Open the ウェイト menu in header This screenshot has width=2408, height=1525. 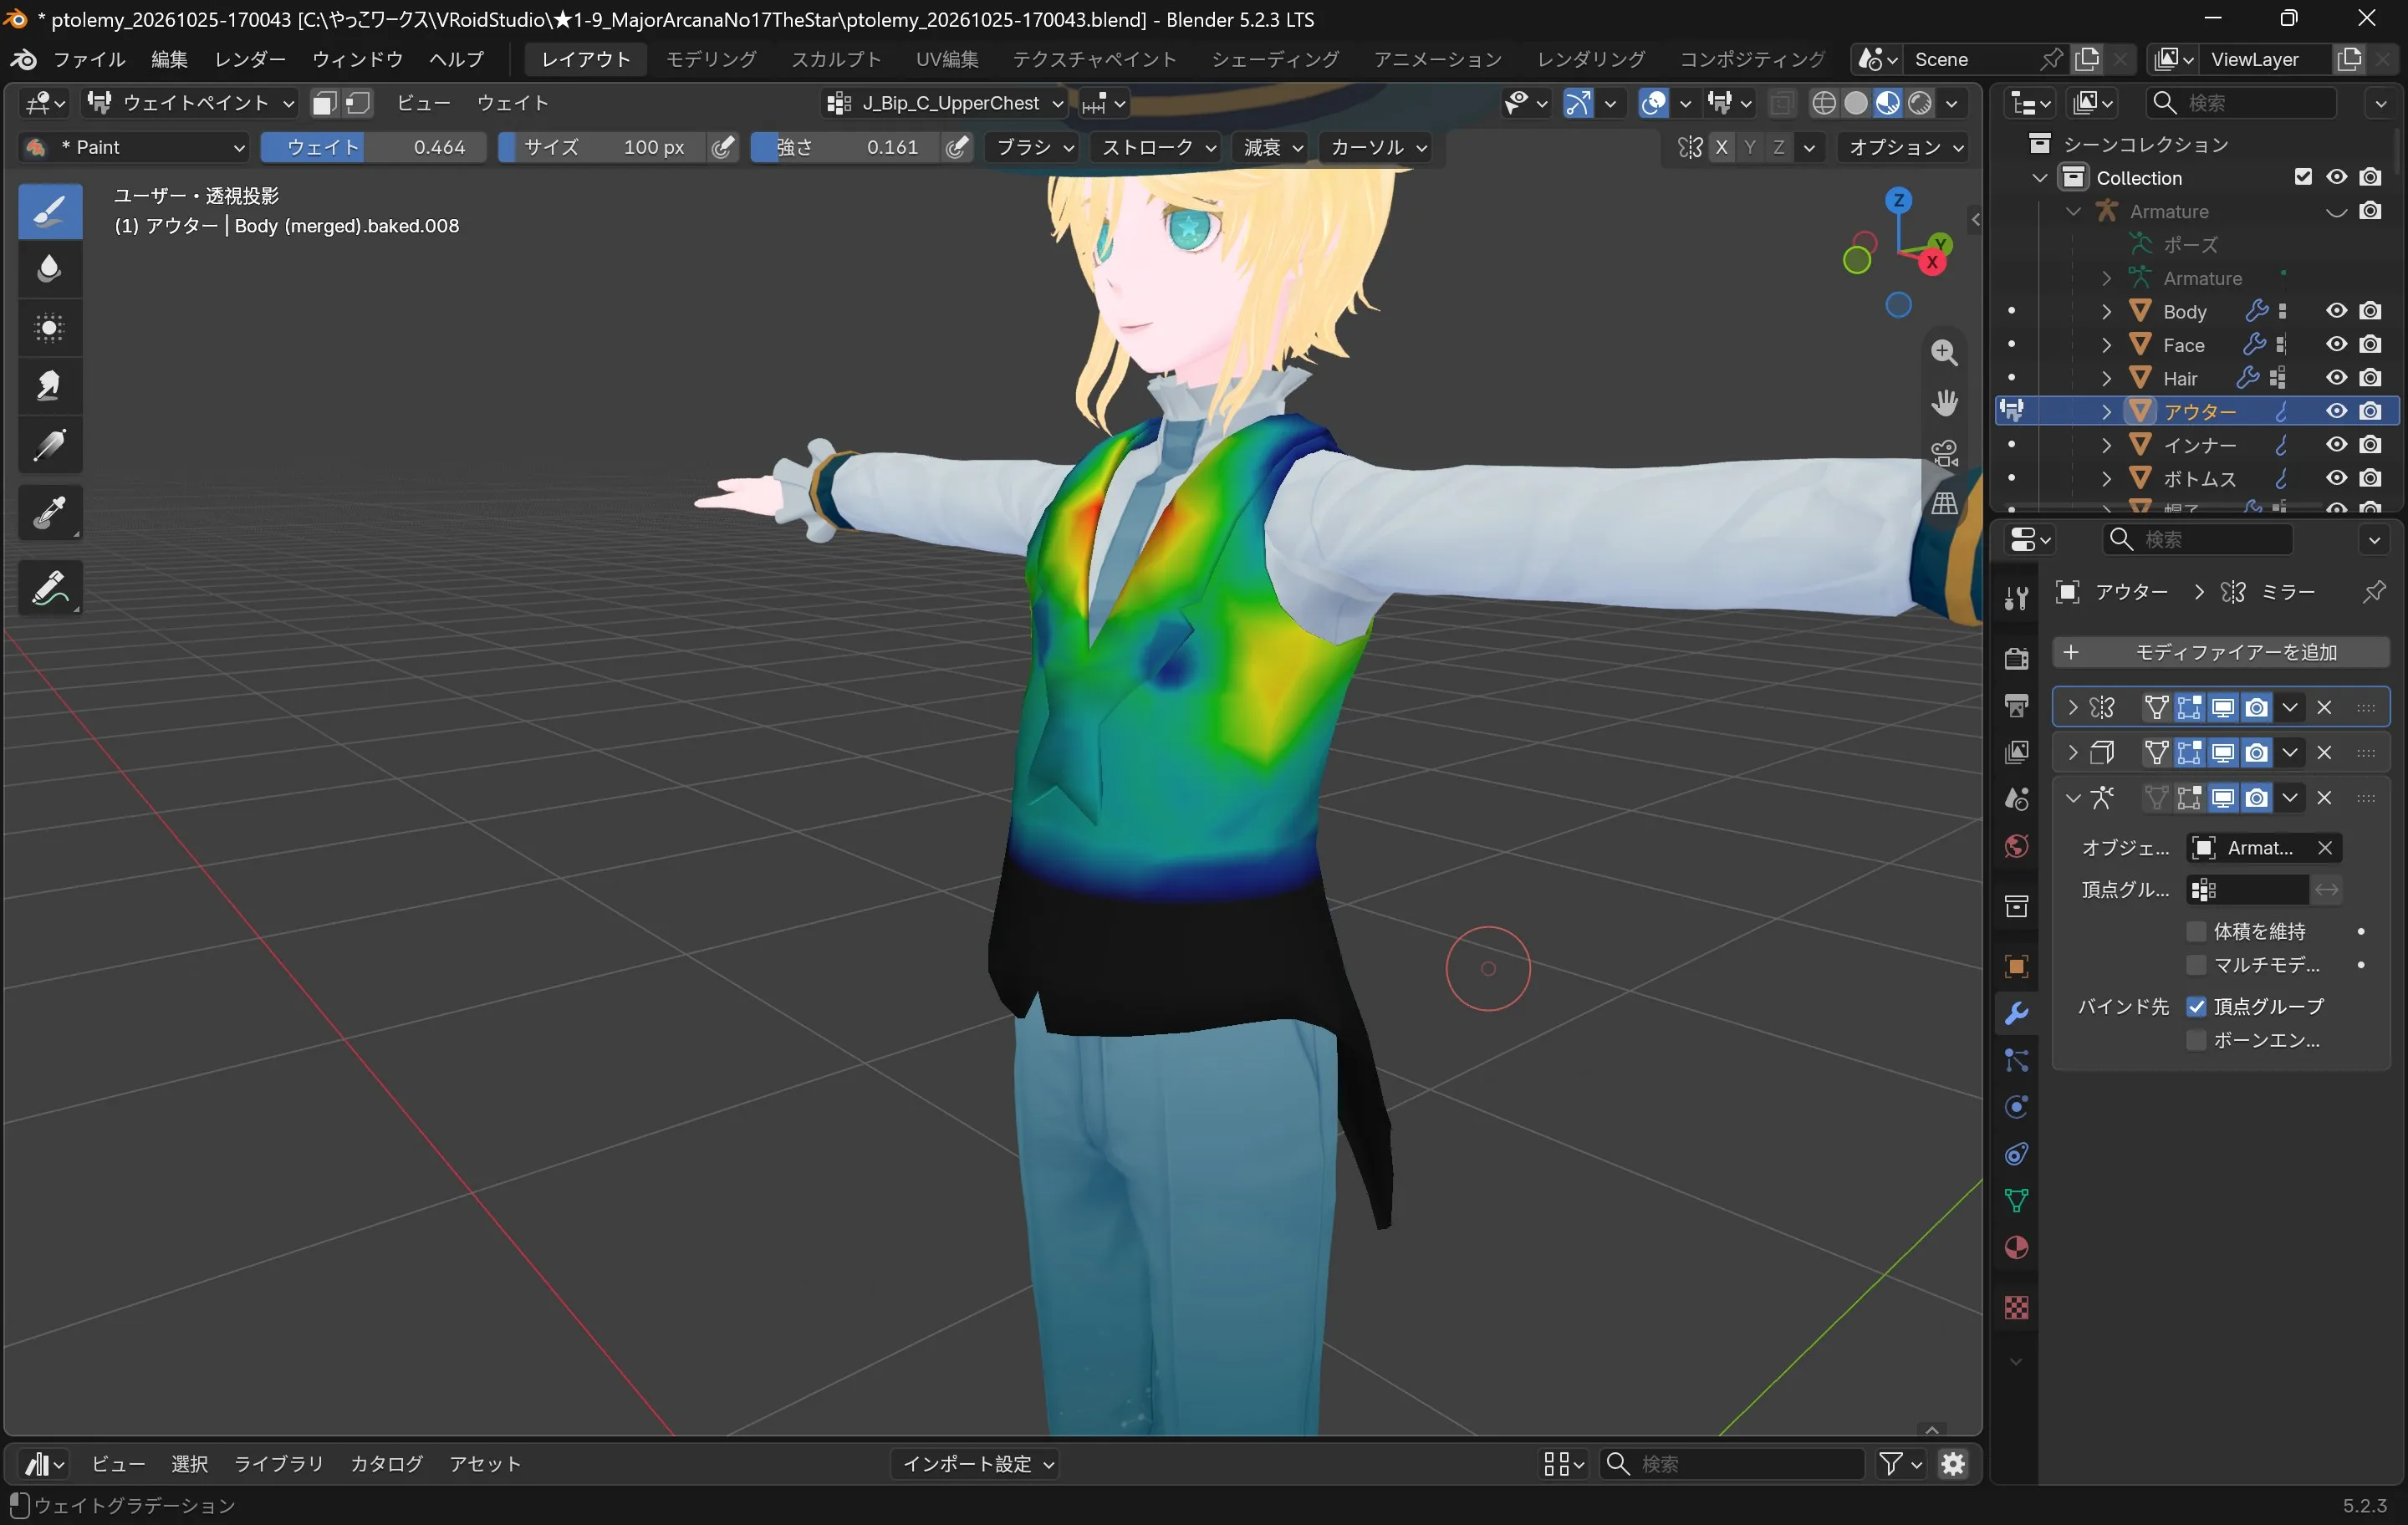tap(512, 103)
